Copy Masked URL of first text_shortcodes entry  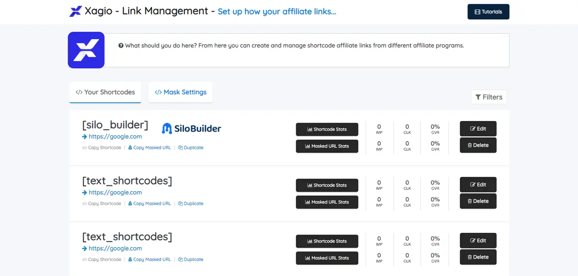tap(149, 204)
